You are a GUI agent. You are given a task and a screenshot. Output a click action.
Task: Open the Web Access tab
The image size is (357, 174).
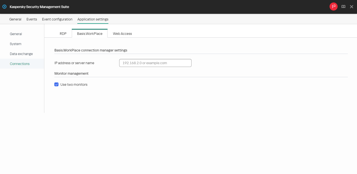pyautogui.click(x=122, y=33)
